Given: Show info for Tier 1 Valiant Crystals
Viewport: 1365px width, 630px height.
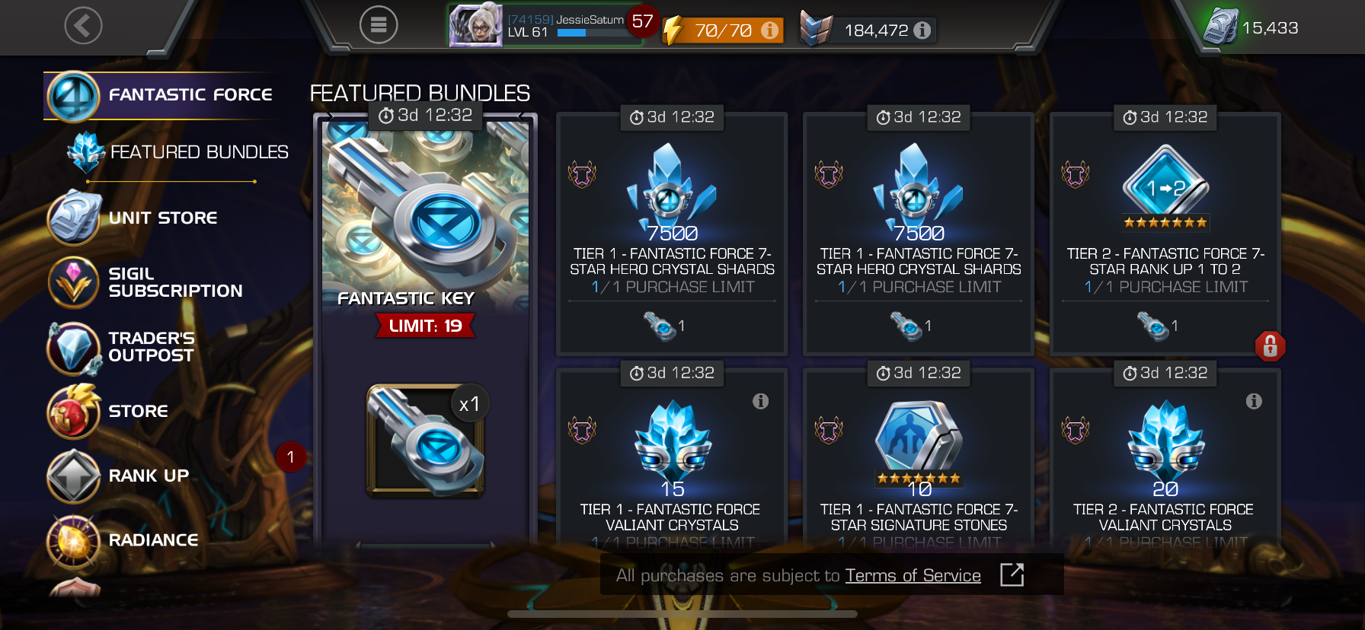Looking at the screenshot, I should click(760, 401).
